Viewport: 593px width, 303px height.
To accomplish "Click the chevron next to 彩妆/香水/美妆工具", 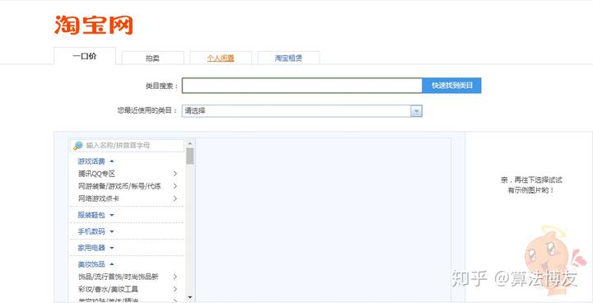I will pos(175,289).
